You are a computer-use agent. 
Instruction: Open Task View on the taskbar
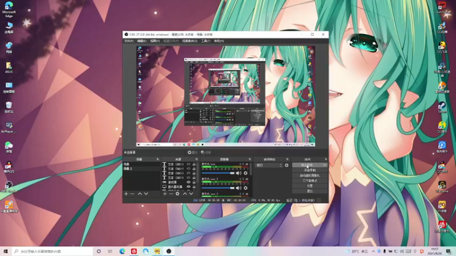tap(110, 251)
